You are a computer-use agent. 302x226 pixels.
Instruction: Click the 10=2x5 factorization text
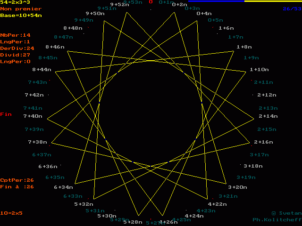11,213
